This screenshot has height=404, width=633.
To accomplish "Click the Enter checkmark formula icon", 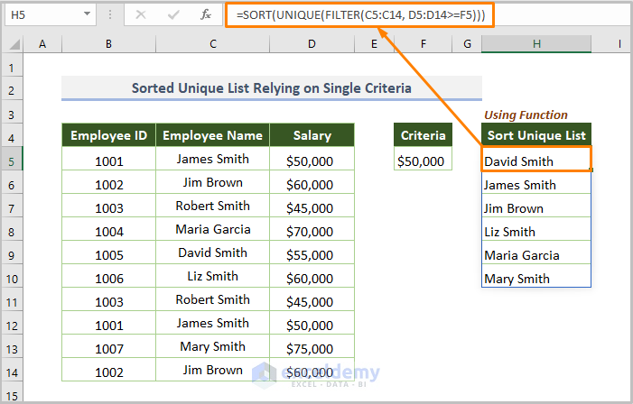I will click(x=173, y=15).
